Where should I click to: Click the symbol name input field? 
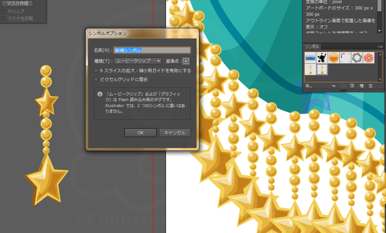(x=152, y=50)
